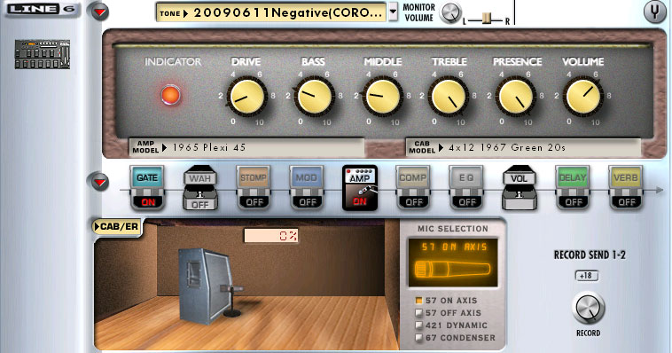Click the +18 record send button
This screenshot has width=672, height=353.
[586, 276]
